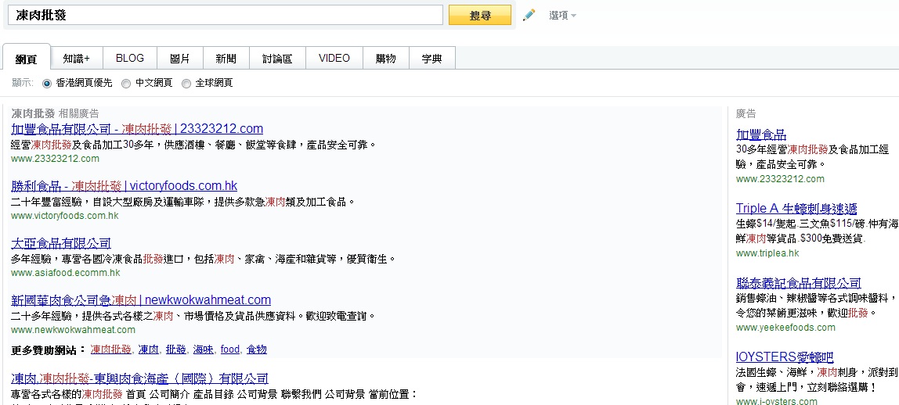Open 東興肉食海產（國際）有限公司 result link

[x=139, y=378]
